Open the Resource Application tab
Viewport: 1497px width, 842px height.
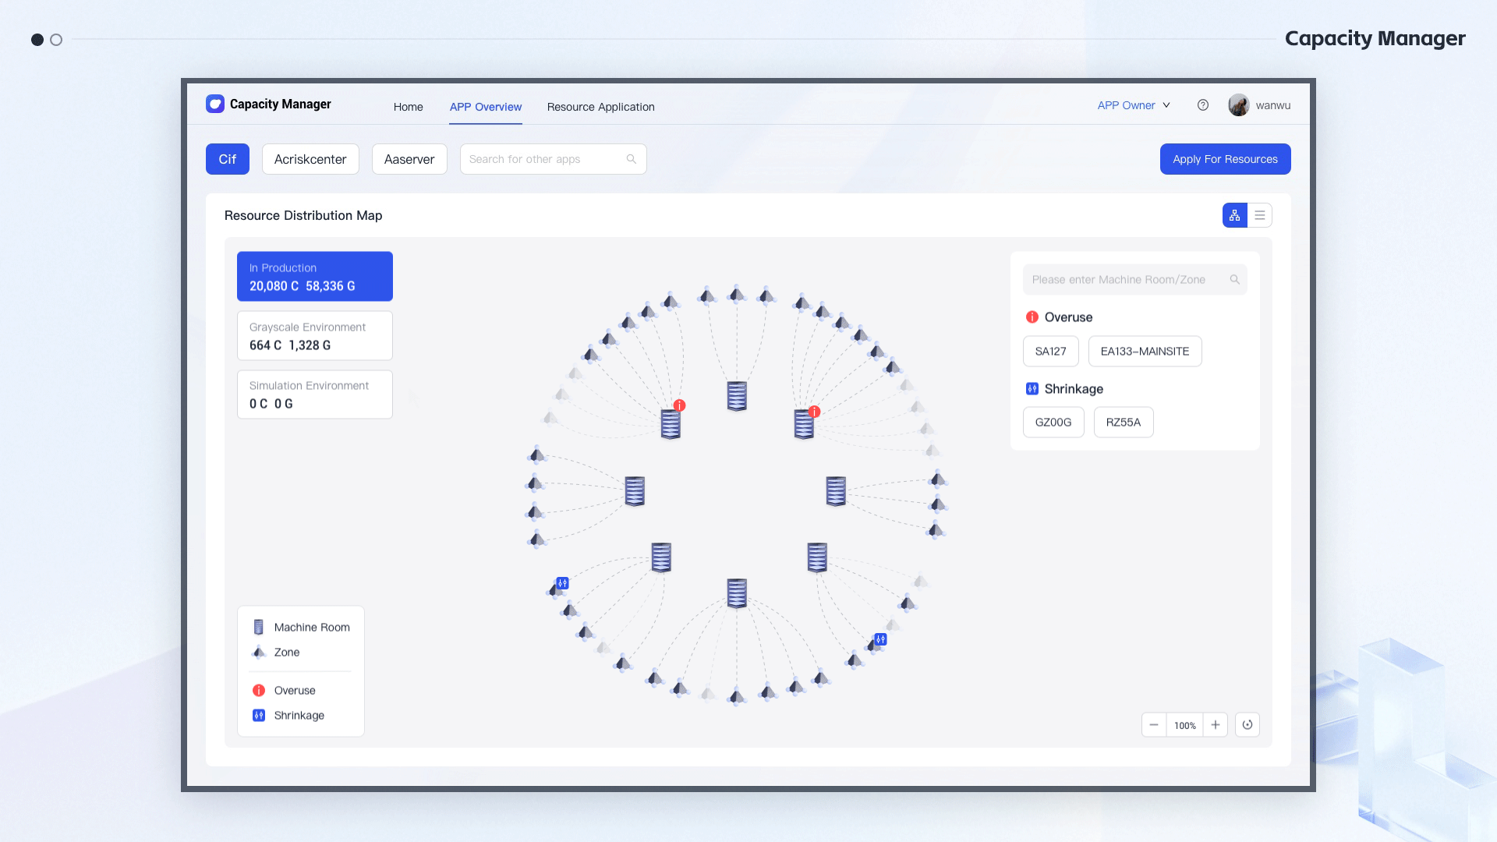[x=600, y=107]
